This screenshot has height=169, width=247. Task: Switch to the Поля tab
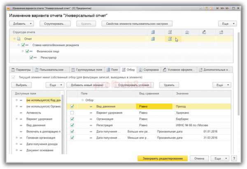[112, 70]
